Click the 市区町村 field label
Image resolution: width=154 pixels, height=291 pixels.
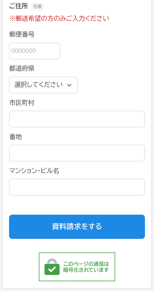[x=22, y=103]
